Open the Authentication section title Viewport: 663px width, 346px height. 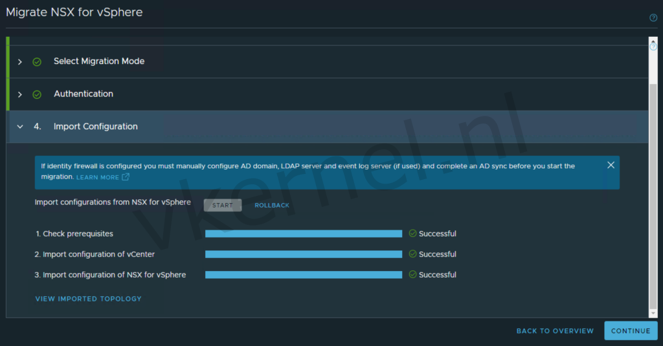84,94
